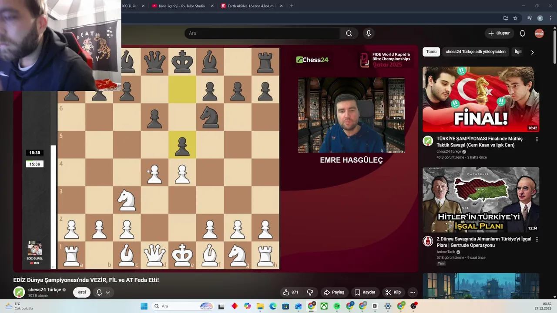This screenshot has height=313, width=557.
Task: Open a new browser tab
Action: coord(292,6)
